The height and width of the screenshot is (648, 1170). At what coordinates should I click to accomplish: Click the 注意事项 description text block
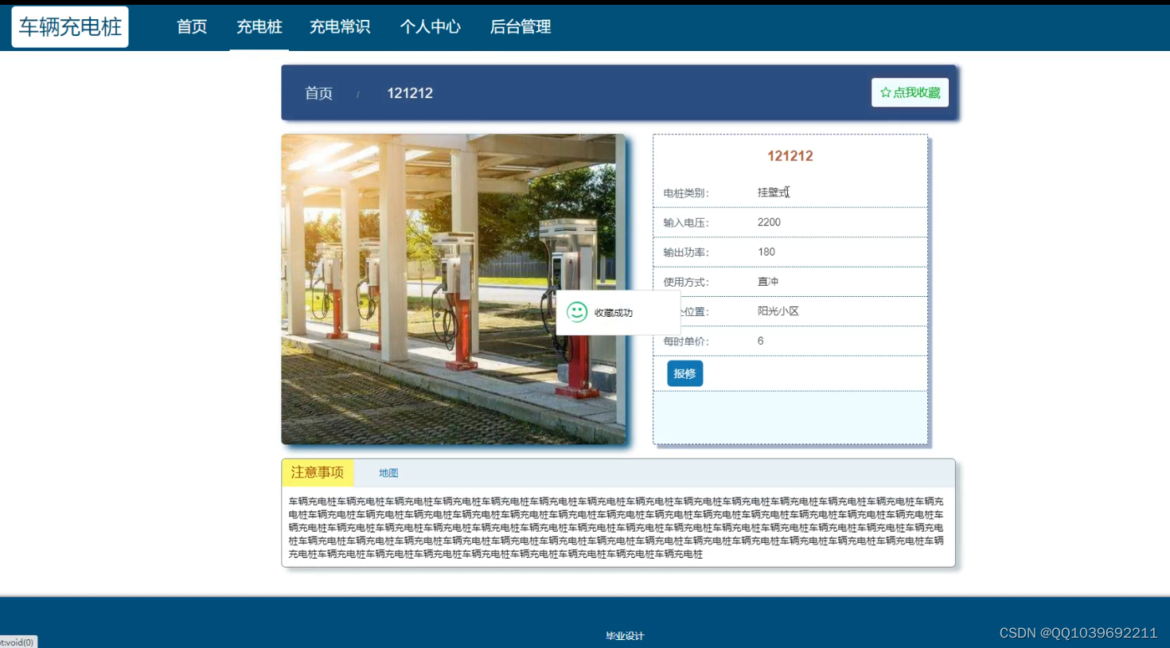(616, 528)
